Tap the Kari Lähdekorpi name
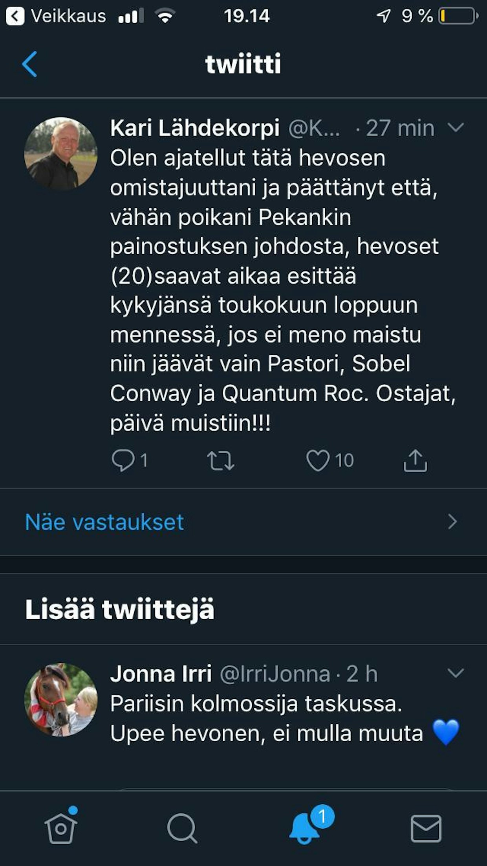This screenshot has height=866, width=487. 195,128
